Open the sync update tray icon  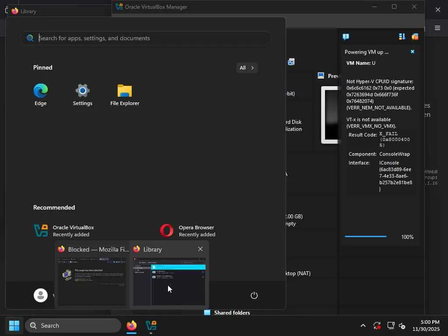(377, 325)
